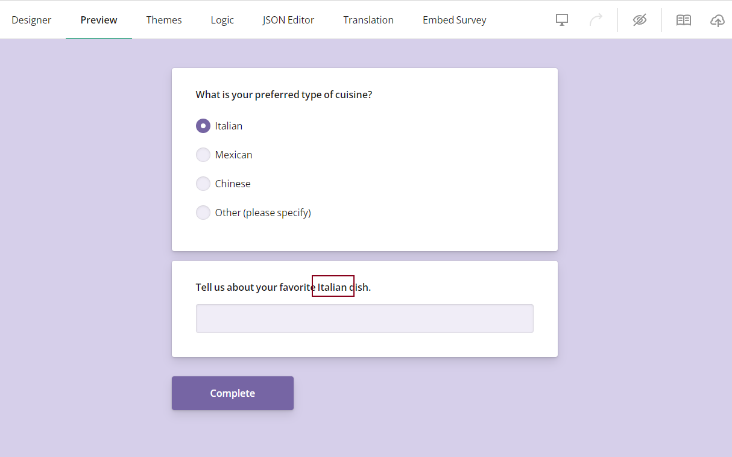Select the Chinese cuisine option

tap(203, 183)
